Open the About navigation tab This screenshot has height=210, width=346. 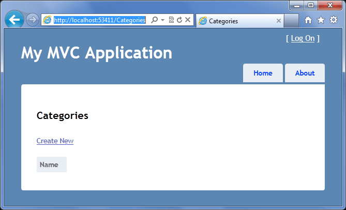coord(305,73)
